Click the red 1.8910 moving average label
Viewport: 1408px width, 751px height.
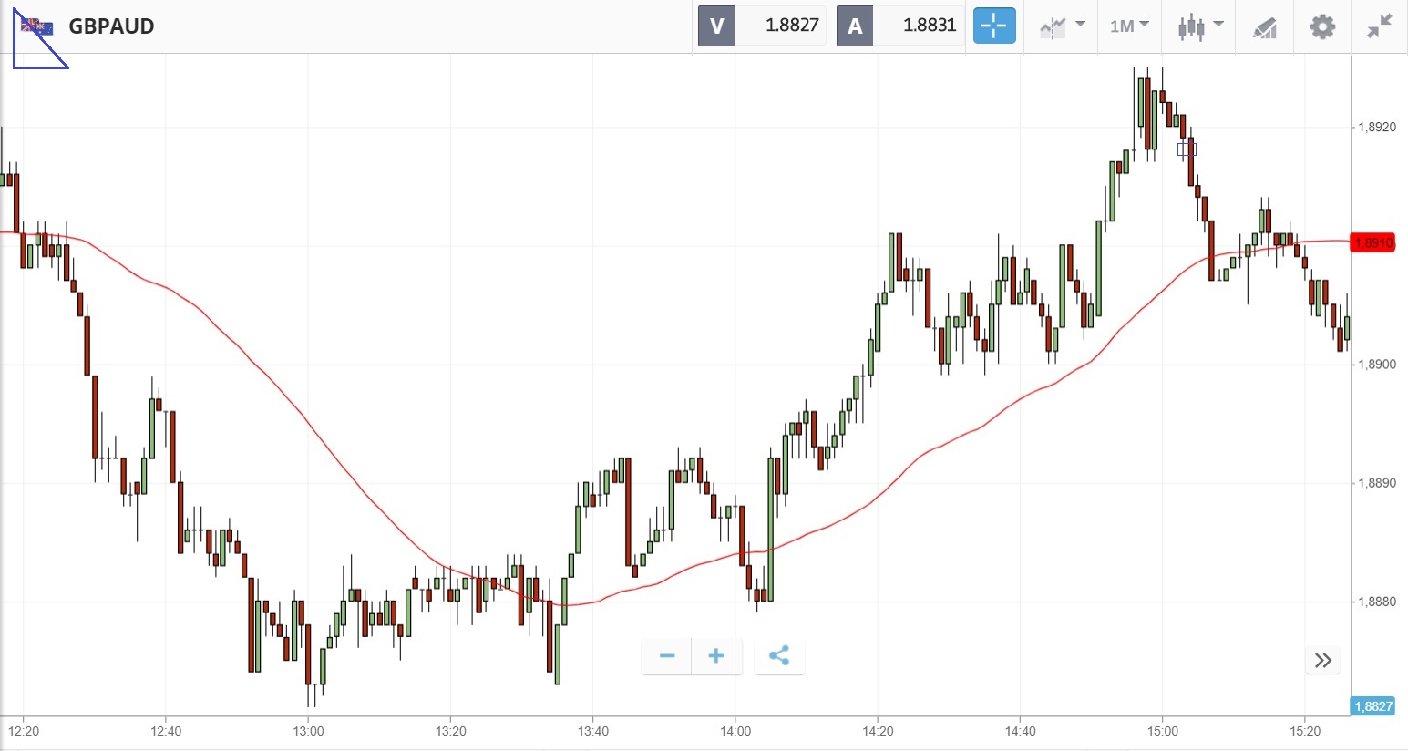pos(1372,243)
